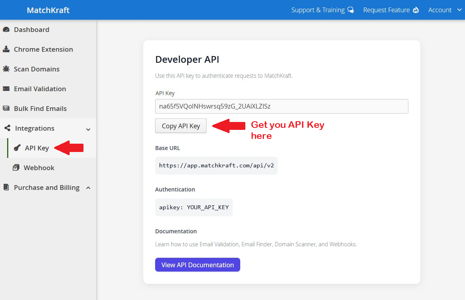
Task: Open the Account menu
Action: click(x=440, y=10)
